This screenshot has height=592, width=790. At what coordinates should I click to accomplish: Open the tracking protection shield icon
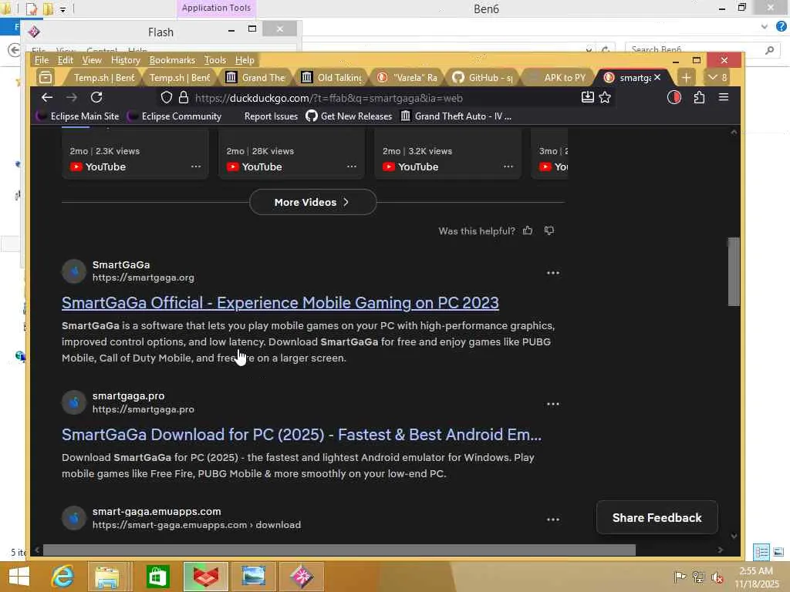click(167, 98)
